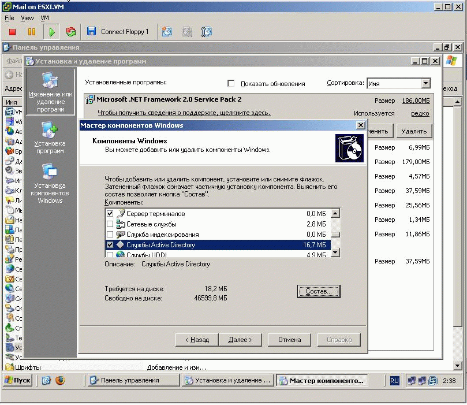Image resolution: width=467 pixels, height=405 pixels.
Task: Click down arrow of components list scrollbar
Action: click(335, 252)
